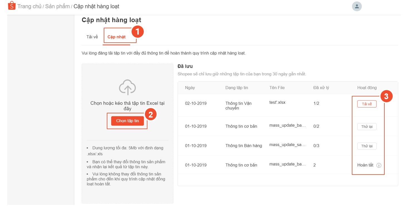This screenshot has height=207, width=403.
Task: Open the user profile avatar
Action: point(357,6)
